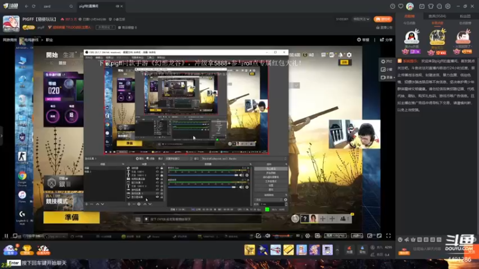
Task: Select the total ranking sub-tab
Action: (x=465, y=23)
